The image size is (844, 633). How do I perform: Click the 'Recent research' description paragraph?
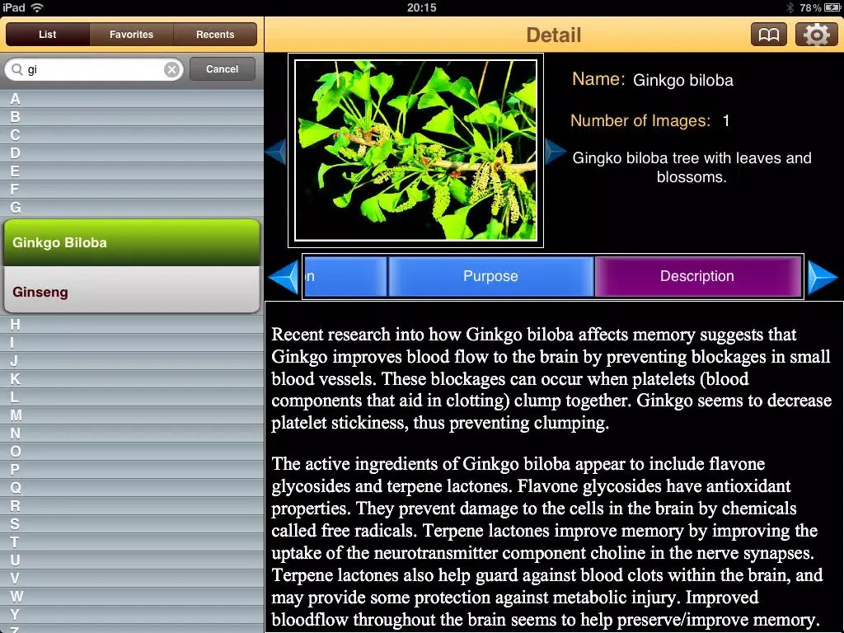[x=551, y=378]
